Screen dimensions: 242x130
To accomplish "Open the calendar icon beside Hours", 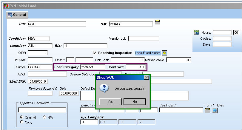I will click(196, 32).
